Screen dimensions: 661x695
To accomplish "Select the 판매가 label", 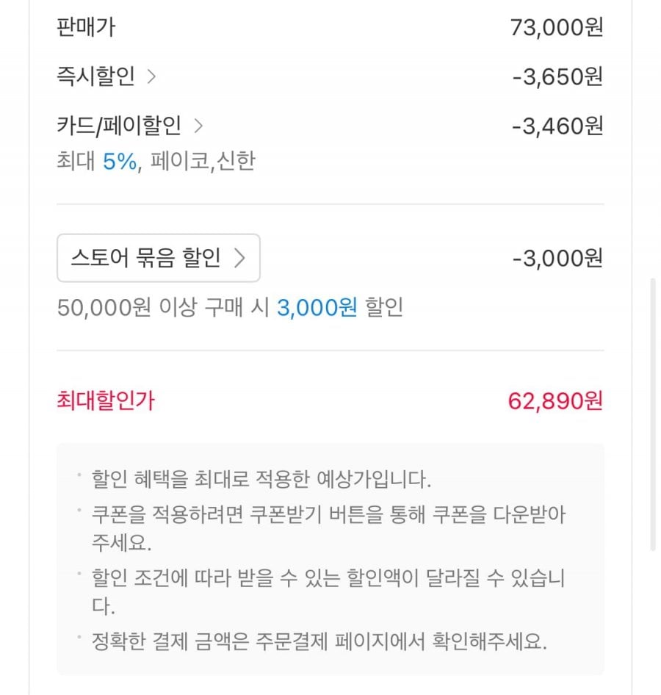I will pyautogui.click(x=86, y=27).
